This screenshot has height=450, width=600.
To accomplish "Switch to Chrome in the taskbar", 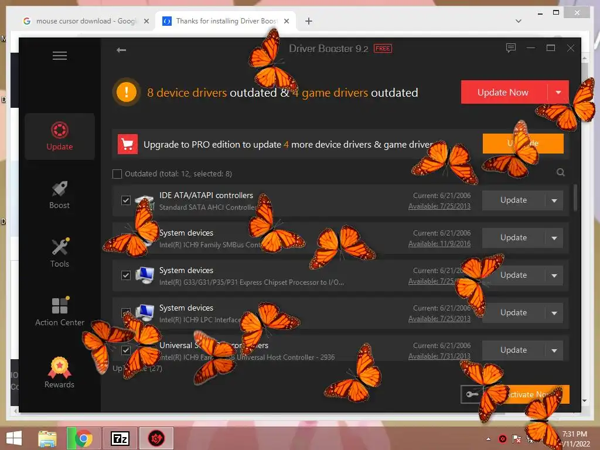I will point(83,438).
